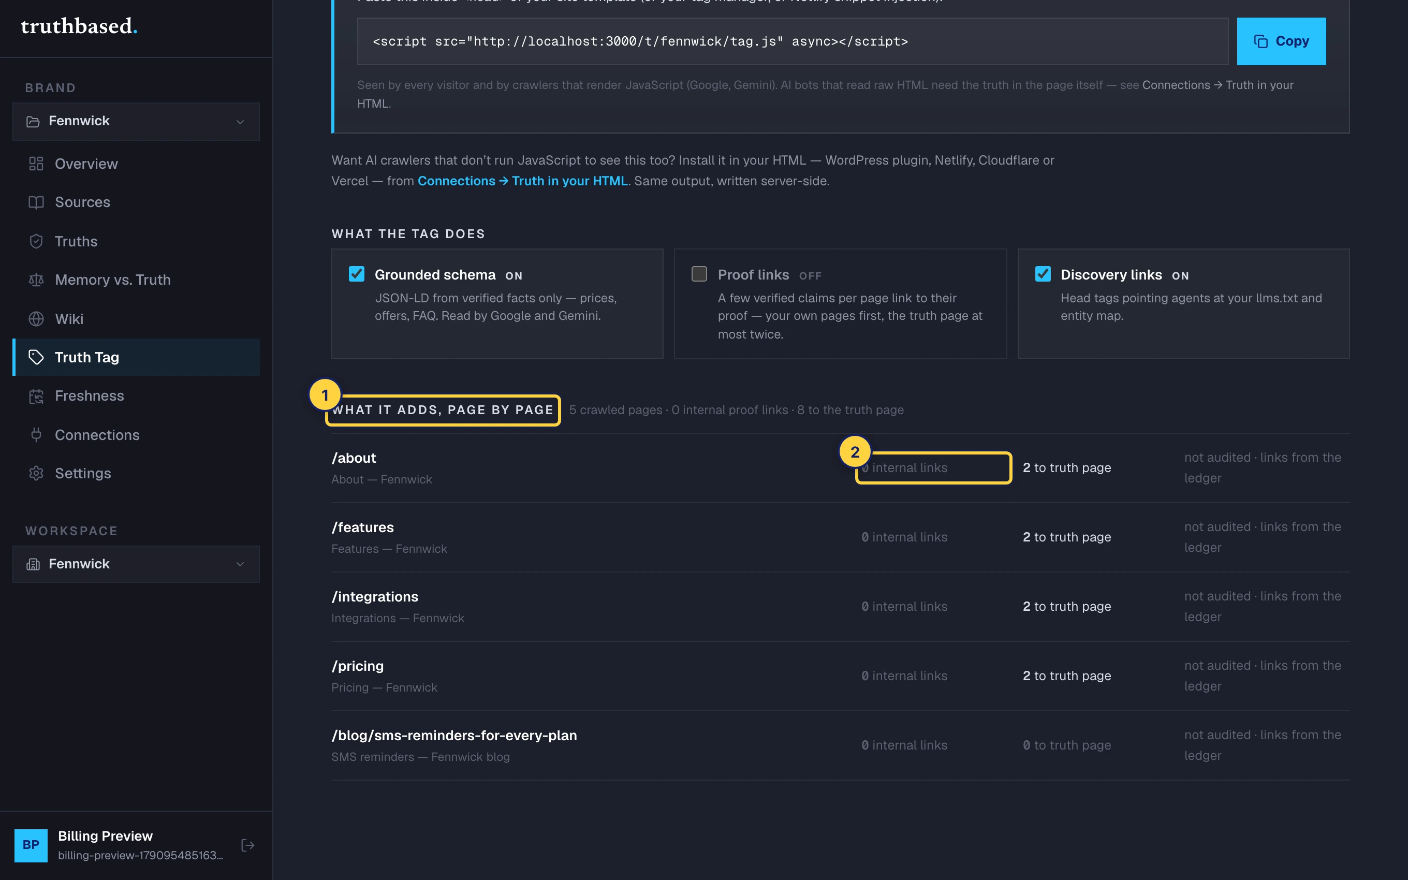Click the white Connections → Truth in your HTML link
This screenshot has width=1408, height=880.
[1218, 85]
